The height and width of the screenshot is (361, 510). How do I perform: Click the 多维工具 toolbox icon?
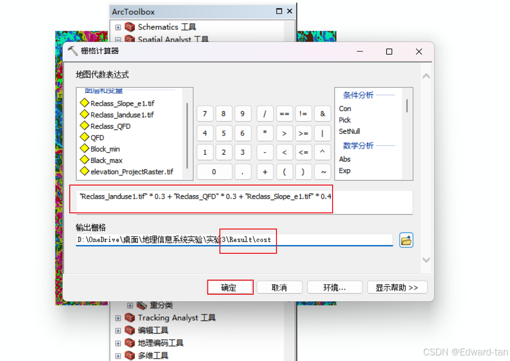(130, 355)
